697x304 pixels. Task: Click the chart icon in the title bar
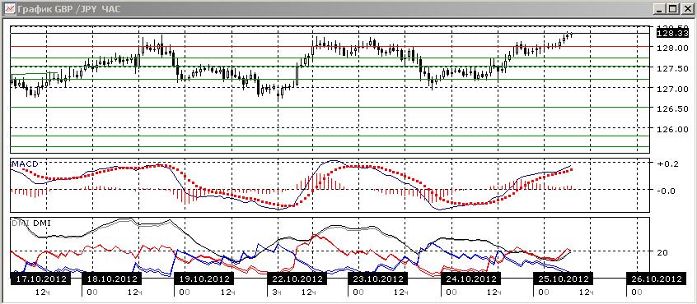[x=10, y=8]
